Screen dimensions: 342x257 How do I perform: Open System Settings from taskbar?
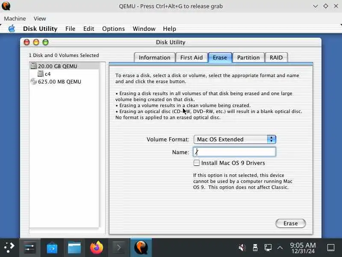[x=30, y=248]
